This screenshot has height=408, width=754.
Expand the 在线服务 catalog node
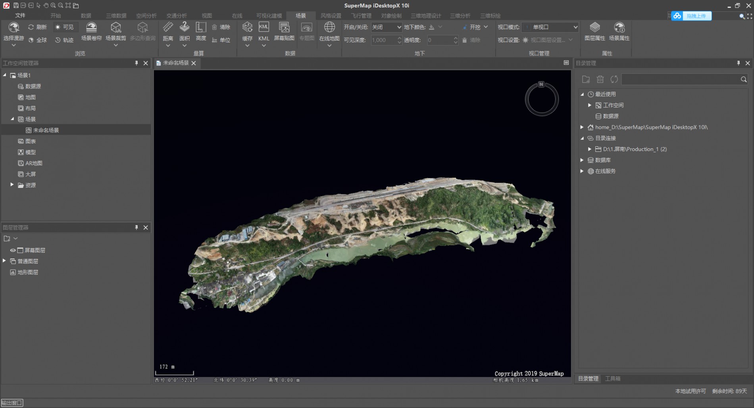point(582,171)
